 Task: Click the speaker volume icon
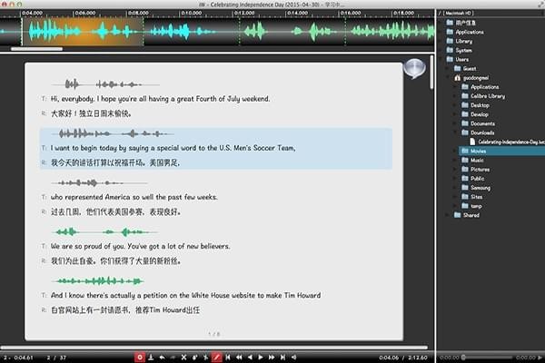click(293, 357)
